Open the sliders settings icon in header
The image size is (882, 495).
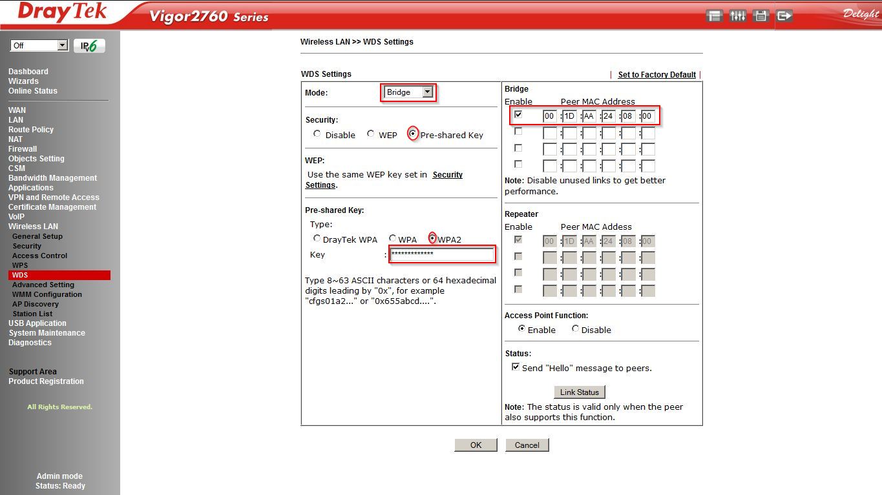pyautogui.click(x=737, y=15)
